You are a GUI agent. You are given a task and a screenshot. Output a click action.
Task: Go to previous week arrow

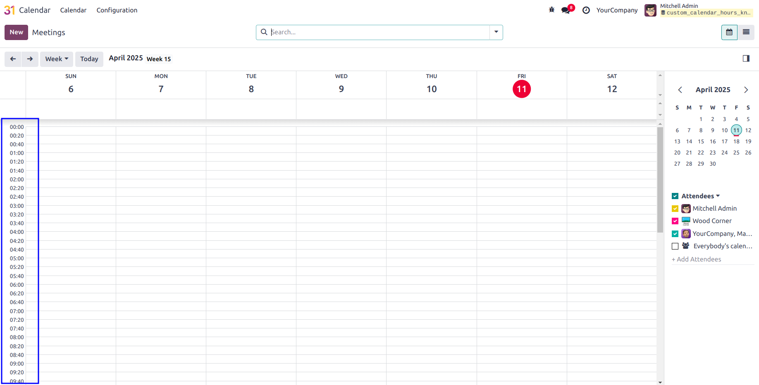[x=13, y=59]
